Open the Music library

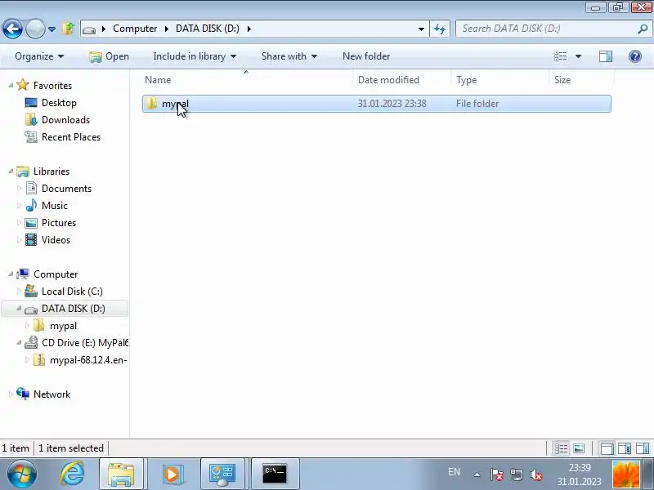[x=54, y=206]
